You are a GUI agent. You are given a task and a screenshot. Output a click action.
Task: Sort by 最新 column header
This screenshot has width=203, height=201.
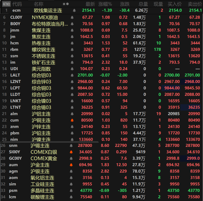(x=90, y=4)
